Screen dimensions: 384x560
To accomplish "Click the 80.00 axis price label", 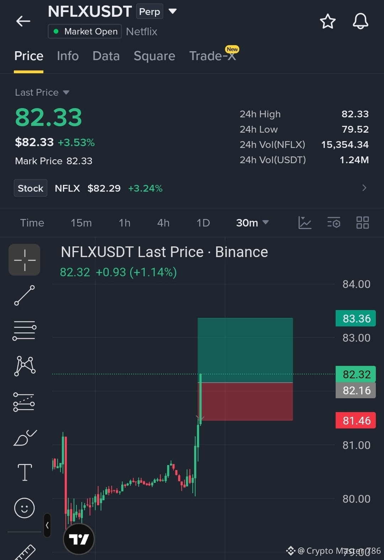I will click(356, 499).
